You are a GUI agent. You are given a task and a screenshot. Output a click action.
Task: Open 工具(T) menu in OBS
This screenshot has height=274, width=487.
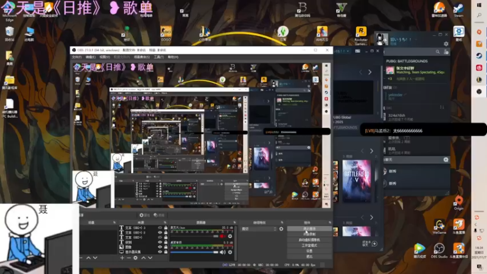(159, 57)
